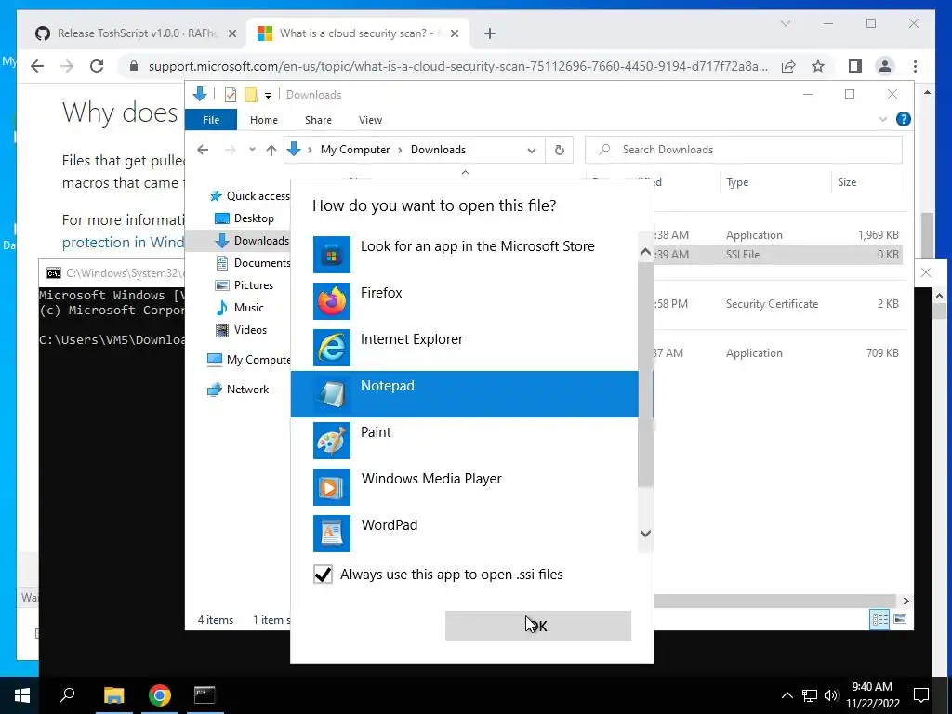
Task: Open the Share ribbon tab
Action: click(x=318, y=120)
